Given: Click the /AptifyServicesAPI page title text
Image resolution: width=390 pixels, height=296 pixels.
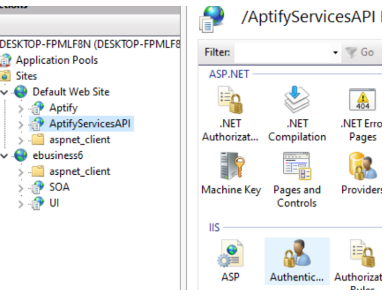Looking at the screenshot, I should [x=308, y=17].
